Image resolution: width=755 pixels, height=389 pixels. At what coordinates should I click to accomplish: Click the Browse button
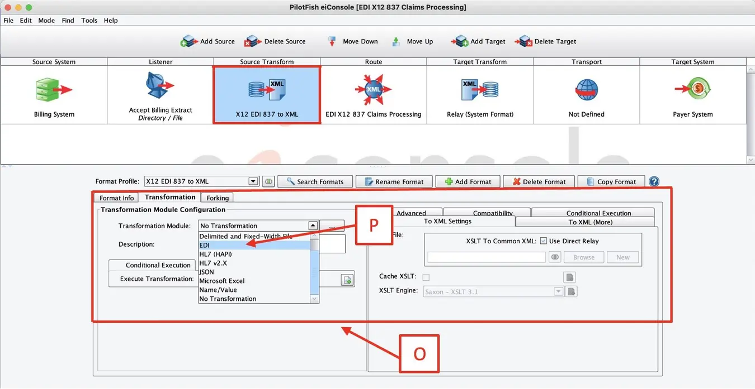coord(583,257)
